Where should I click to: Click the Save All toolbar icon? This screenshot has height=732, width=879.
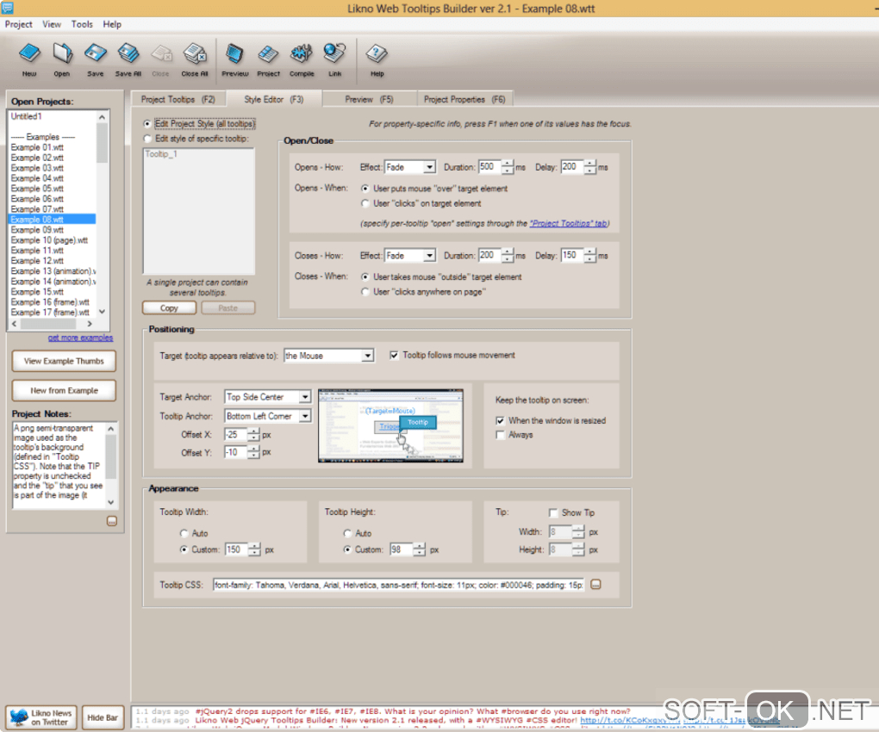coord(128,59)
